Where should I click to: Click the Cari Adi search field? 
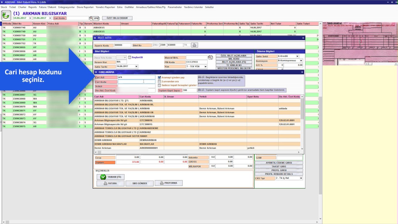tap(136, 77)
